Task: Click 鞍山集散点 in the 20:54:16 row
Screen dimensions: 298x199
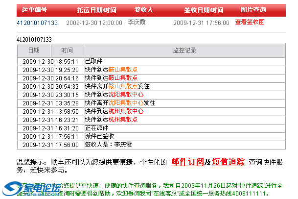Action: (x=123, y=78)
